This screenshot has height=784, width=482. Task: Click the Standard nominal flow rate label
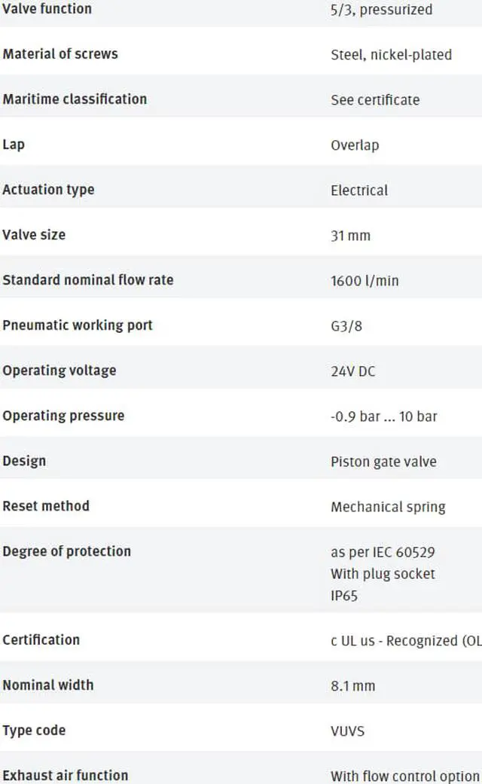[88, 280]
